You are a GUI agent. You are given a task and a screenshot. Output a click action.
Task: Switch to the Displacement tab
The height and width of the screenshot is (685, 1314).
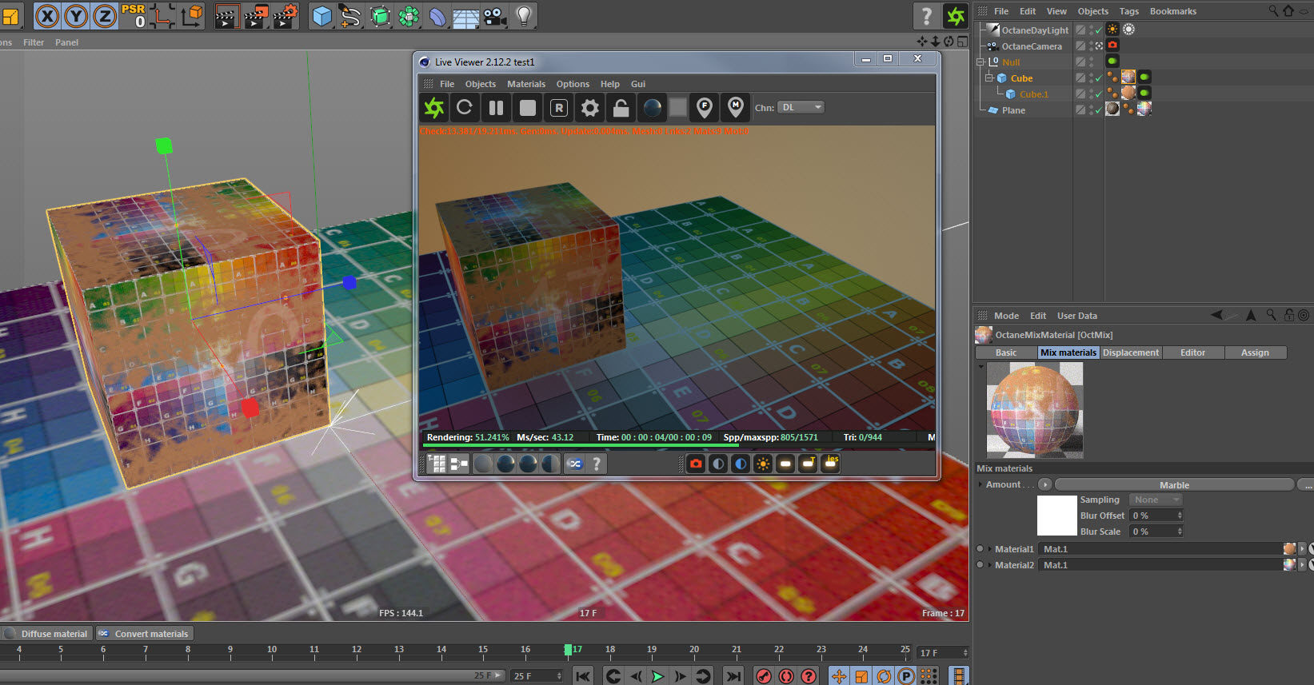click(x=1130, y=352)
